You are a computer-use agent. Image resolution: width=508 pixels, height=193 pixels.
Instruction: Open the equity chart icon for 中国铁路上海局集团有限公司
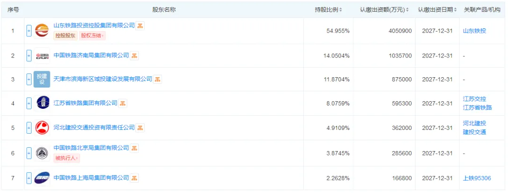(x=134, y=178)
